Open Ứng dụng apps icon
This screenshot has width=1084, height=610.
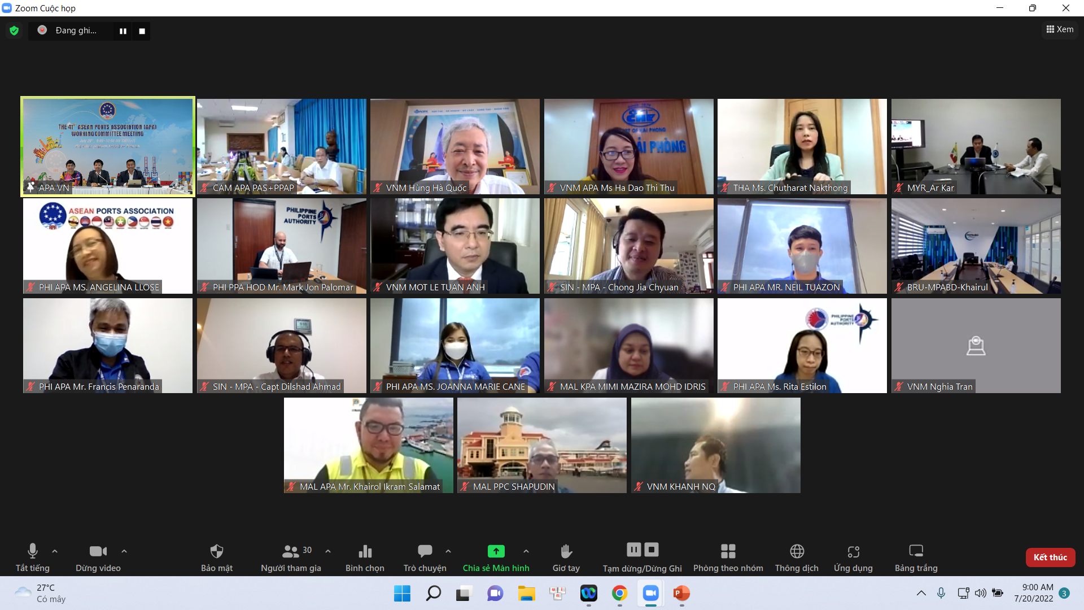(x=853, y=557)
